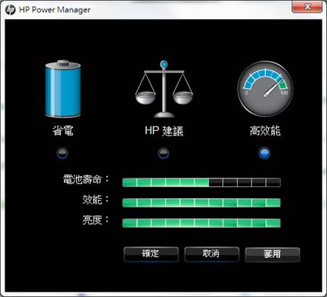Confirm with the 確定 button
Screen dimensions: 327x297
(151, 254)
